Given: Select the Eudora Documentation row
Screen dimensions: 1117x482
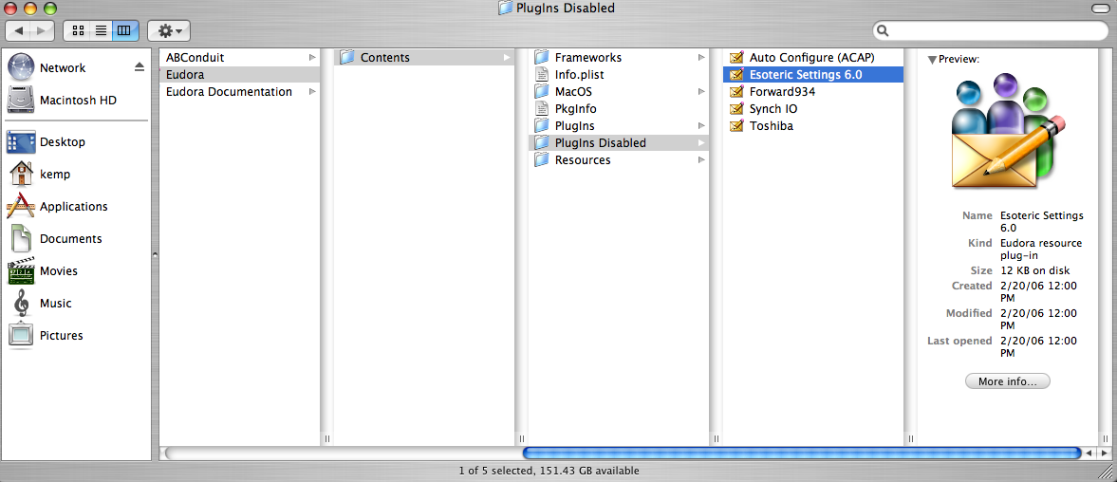Looking at the screenshot, I should pos(239,91).
